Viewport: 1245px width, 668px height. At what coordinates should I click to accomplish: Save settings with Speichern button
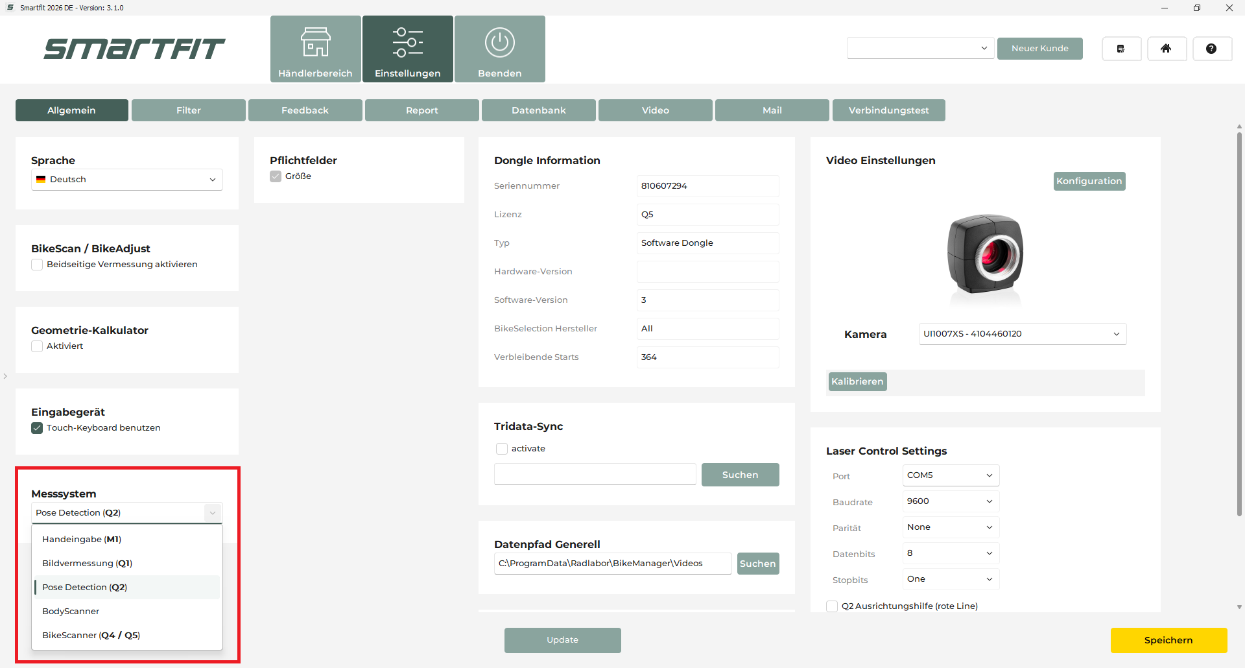point(1168,640)
